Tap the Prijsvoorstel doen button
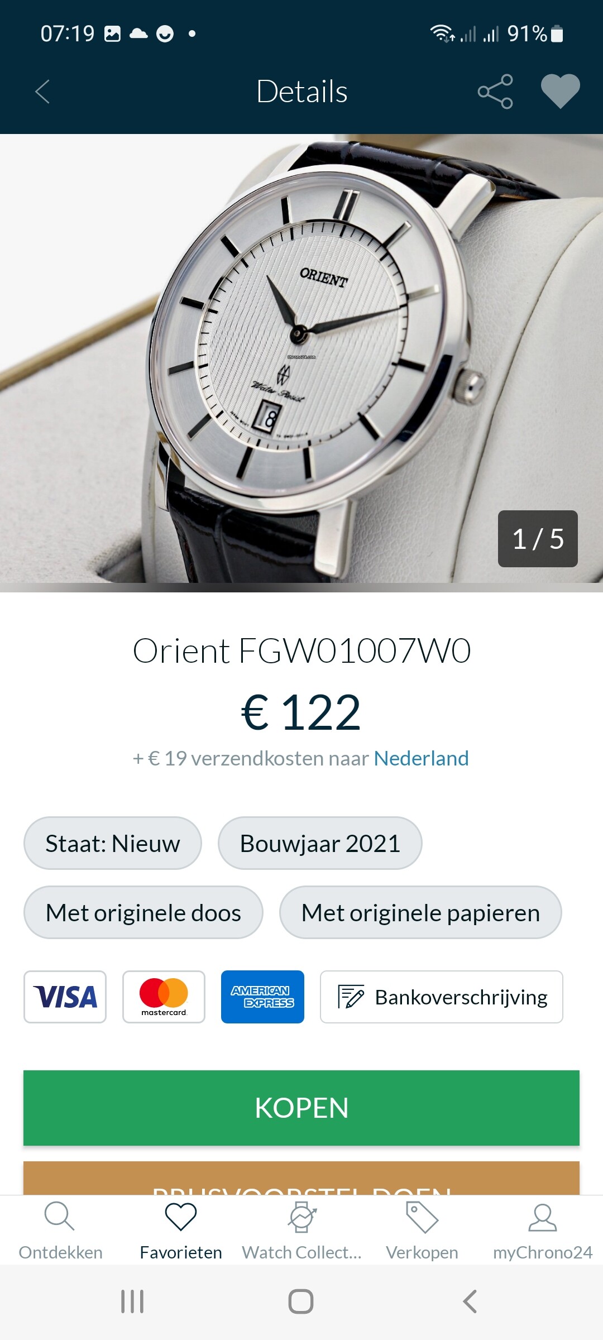 point(301,1178)
